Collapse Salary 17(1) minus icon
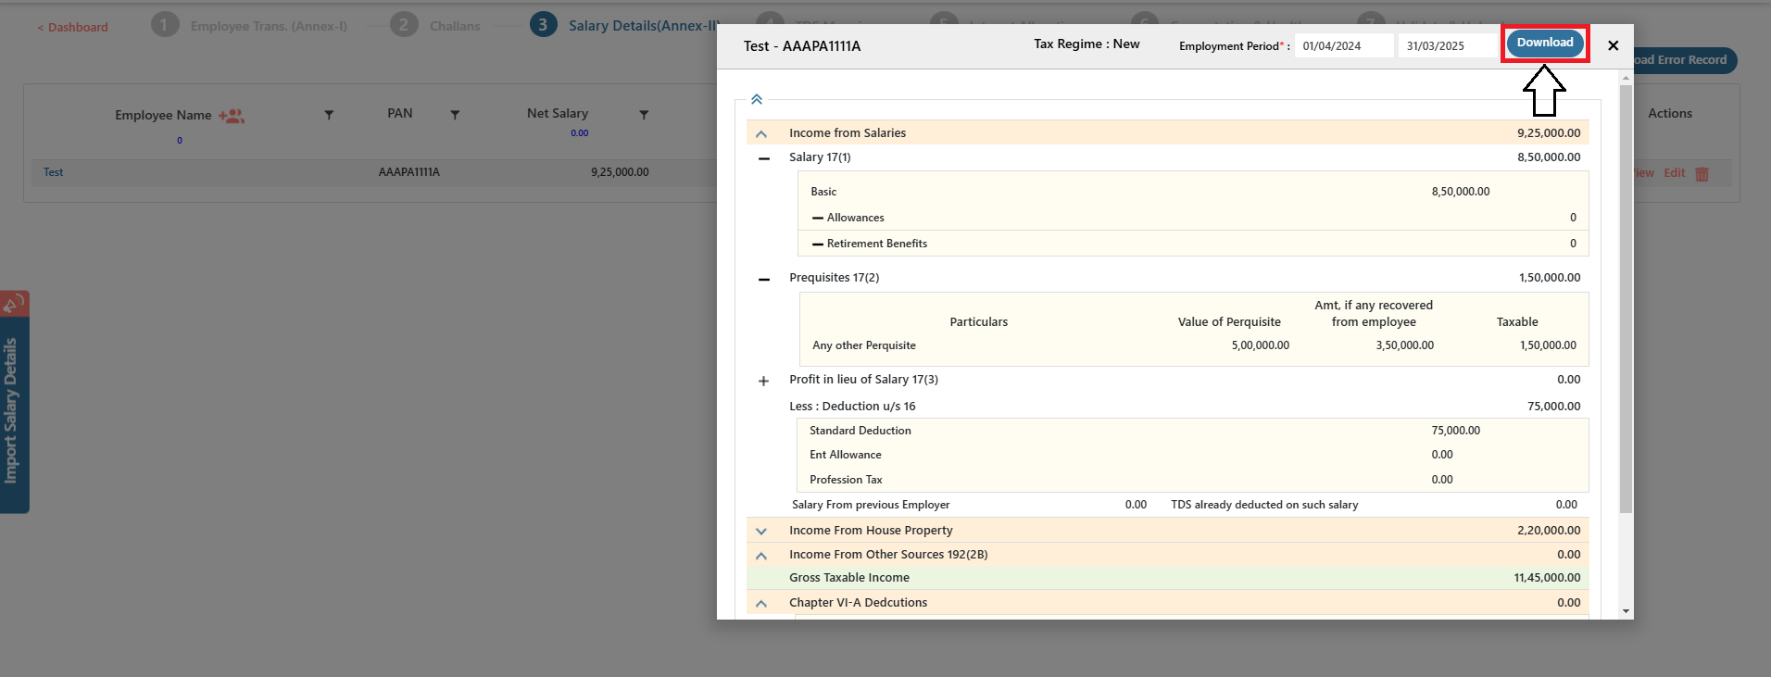This screenshot has height=677, width=1771. tap(764, 158)
